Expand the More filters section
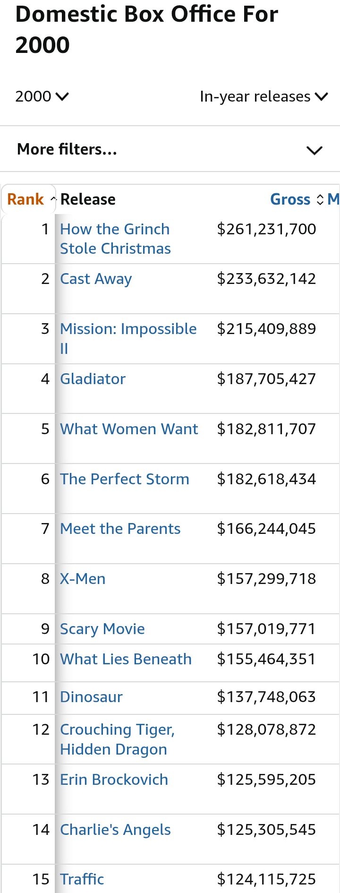Viewport: 340px width, 893px height. tap(170, 149)
